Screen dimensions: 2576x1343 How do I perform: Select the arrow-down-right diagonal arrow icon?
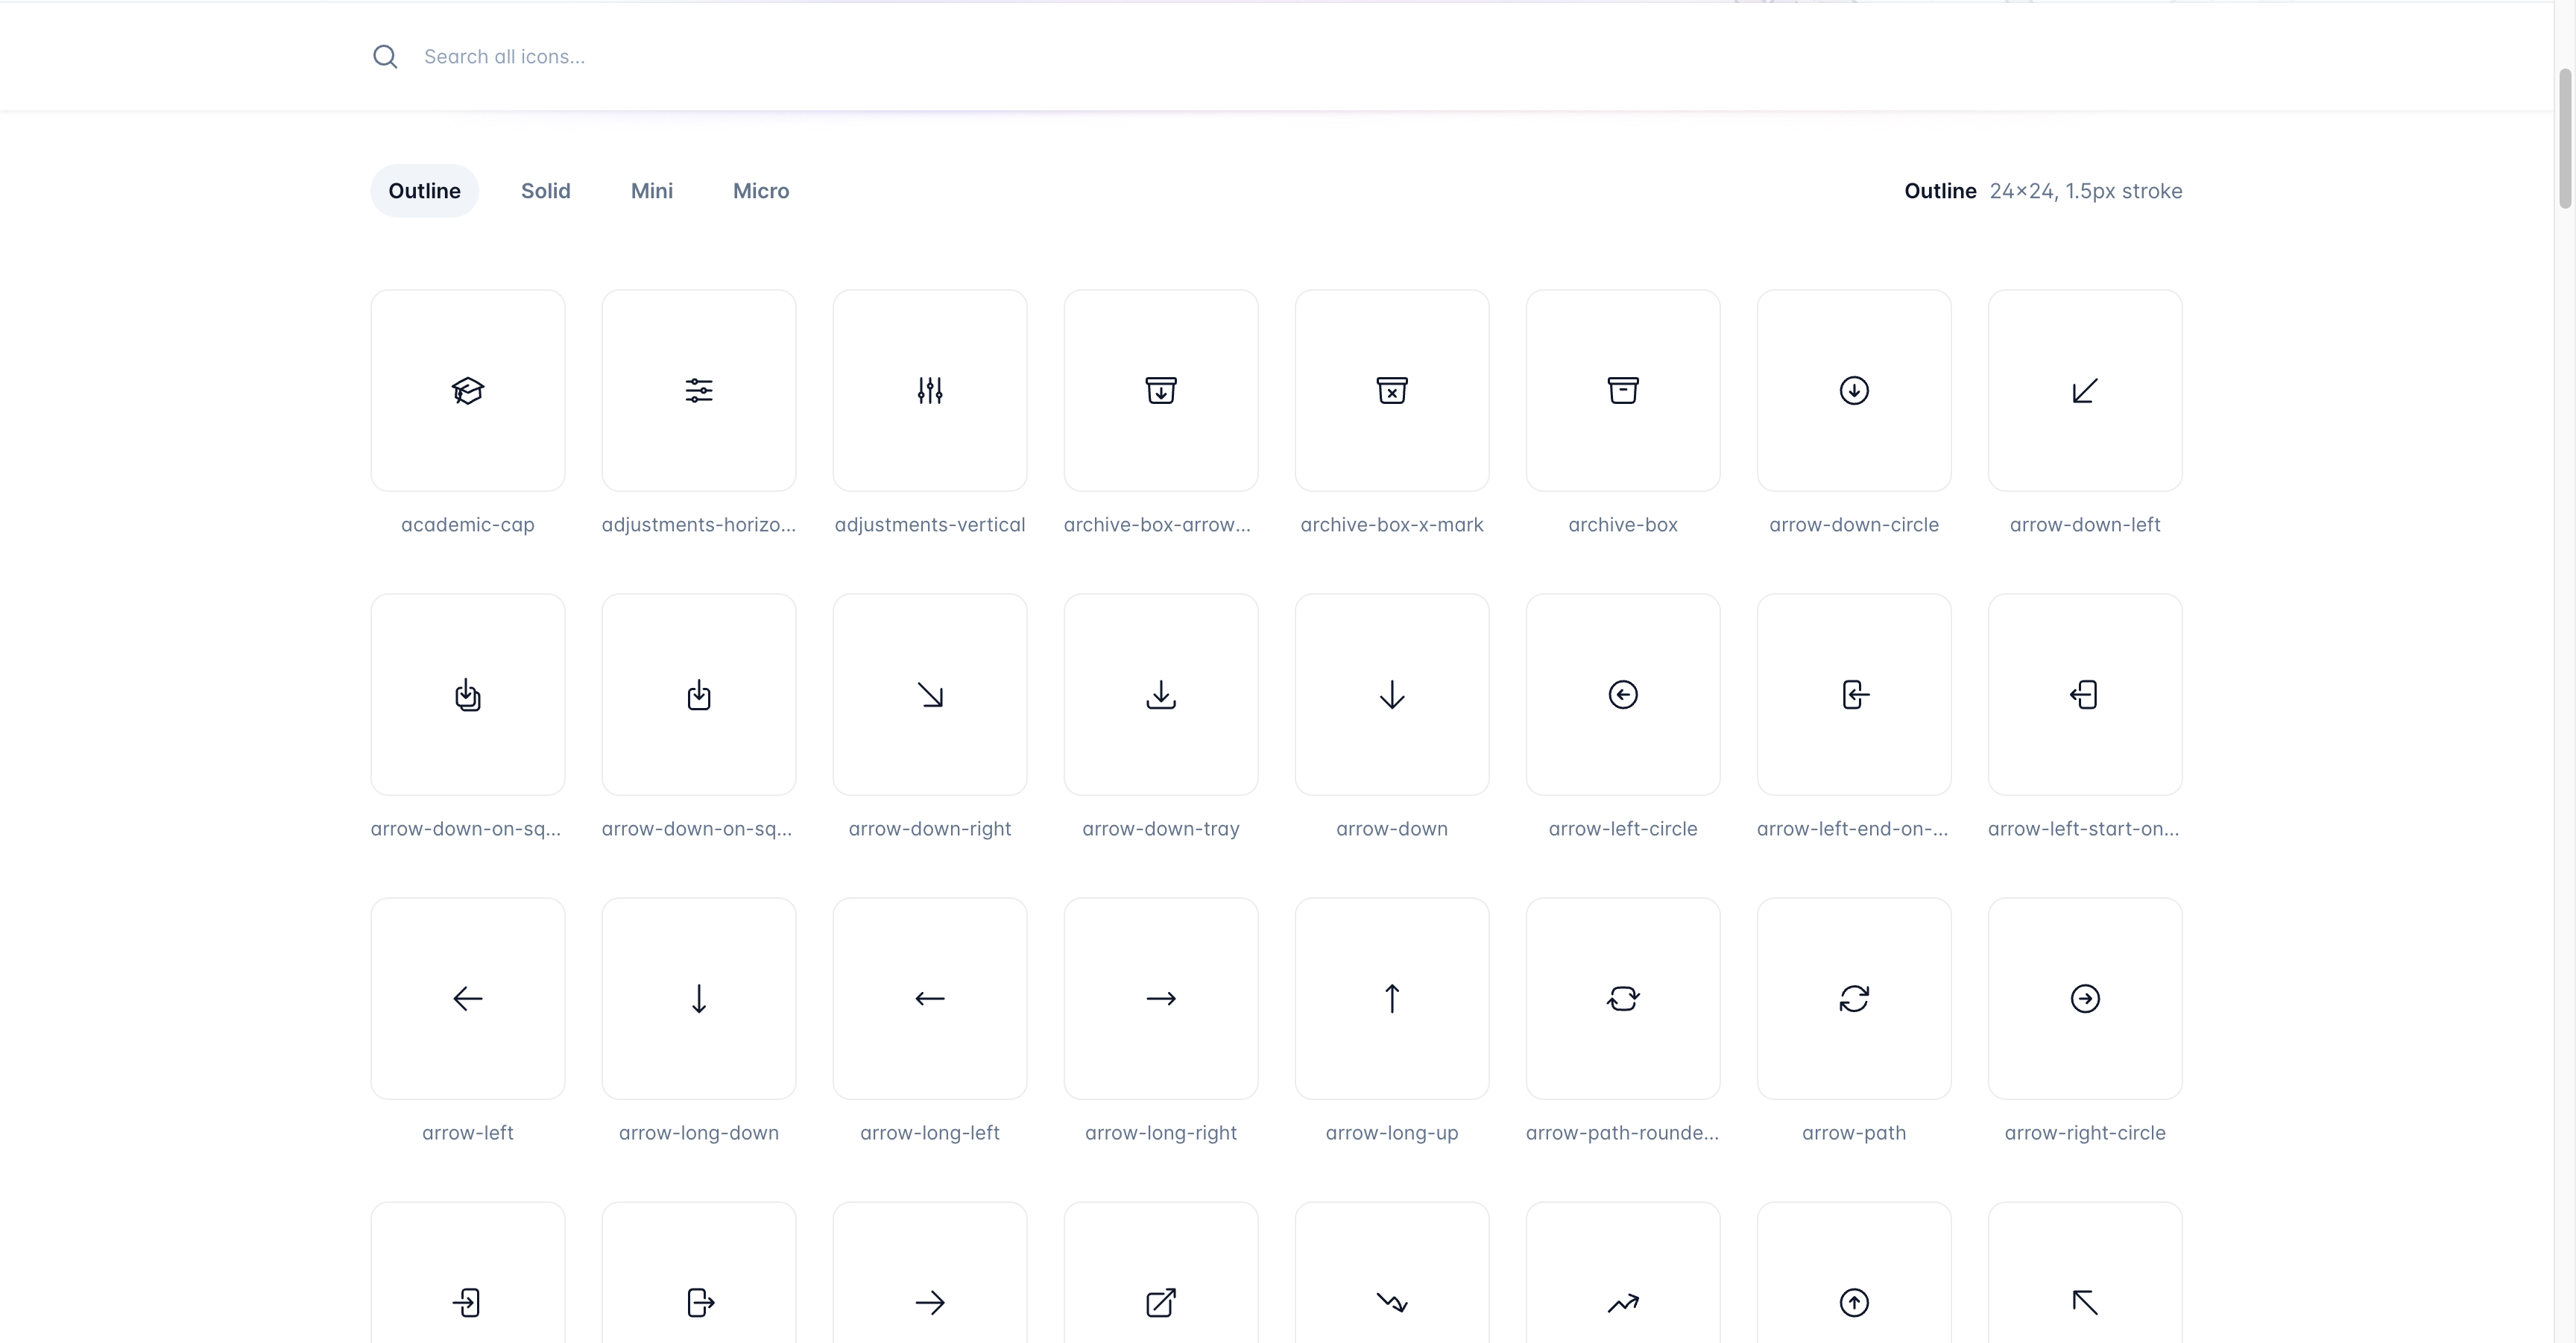930,694
